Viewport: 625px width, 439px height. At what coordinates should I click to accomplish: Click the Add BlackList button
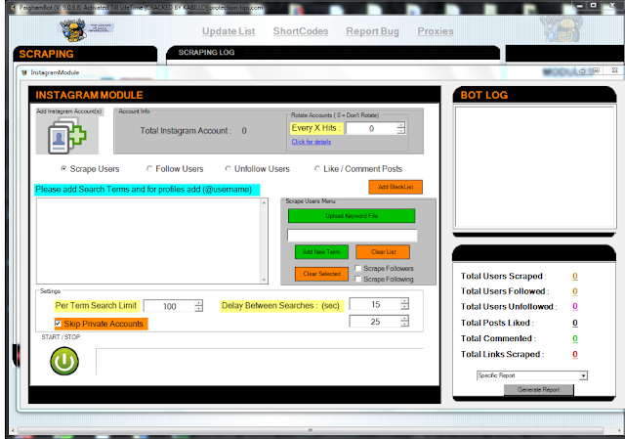[396, 187]
